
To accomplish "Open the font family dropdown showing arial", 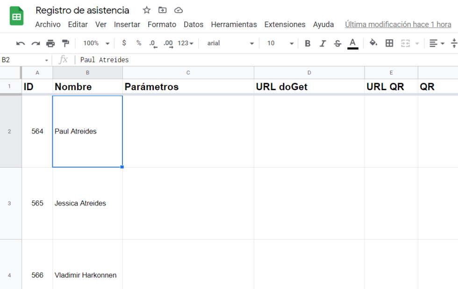I will tap(229, 43).
